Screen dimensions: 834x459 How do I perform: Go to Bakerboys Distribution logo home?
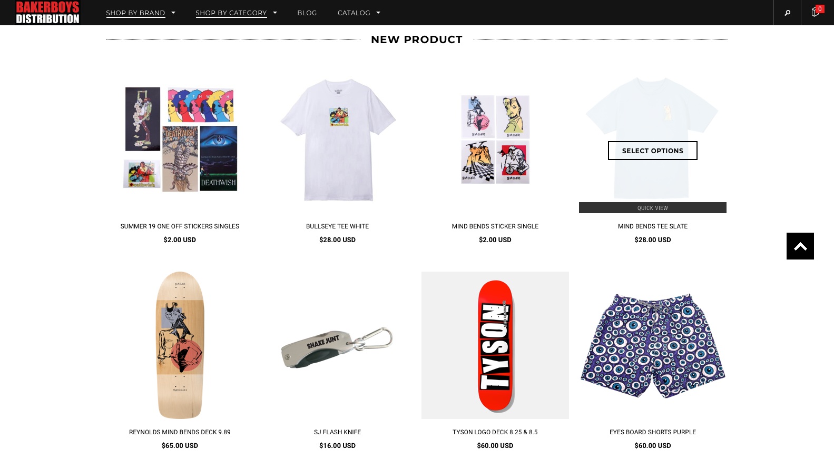pos(47,13)
